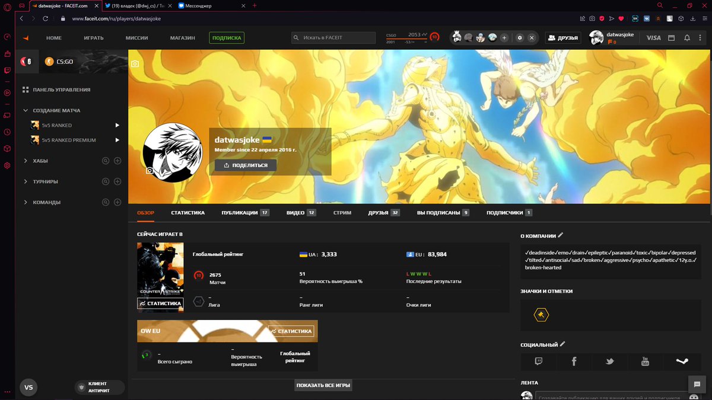This screenshot has width=712, height=400.
Task: Open Steam social link icon
Action: click(682, 361)
